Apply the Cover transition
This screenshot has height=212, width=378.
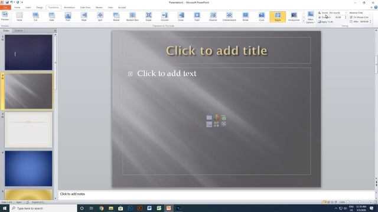coord(181,16)
